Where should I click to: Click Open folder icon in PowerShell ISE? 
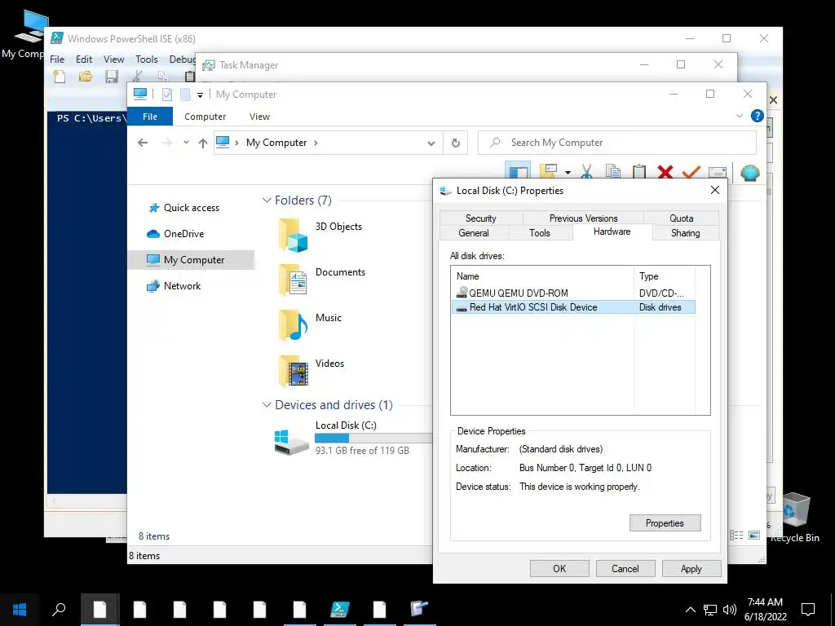pyautogui.click(x=85, y=77)
